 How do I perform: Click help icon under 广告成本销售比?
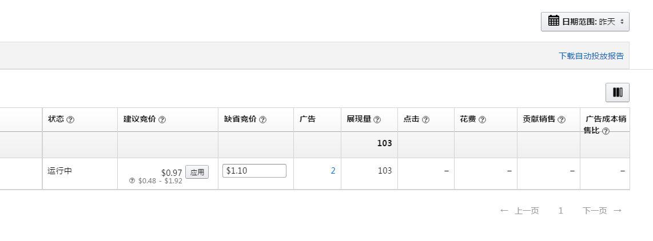coord(606,131)
